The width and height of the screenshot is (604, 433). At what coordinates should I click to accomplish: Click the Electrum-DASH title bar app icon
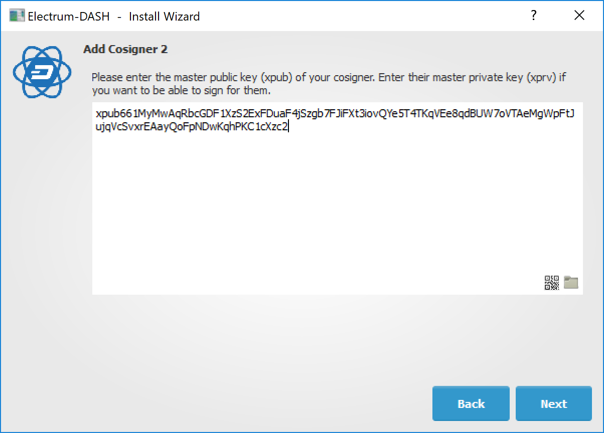[17, 16]
